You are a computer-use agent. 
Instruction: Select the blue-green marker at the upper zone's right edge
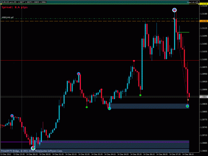[187, 106]
